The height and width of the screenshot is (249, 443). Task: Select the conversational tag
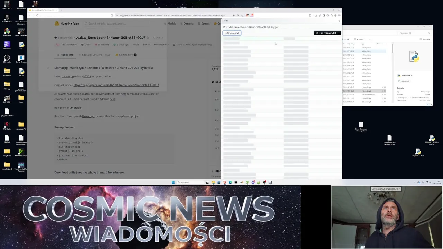(x=162, y=45)
